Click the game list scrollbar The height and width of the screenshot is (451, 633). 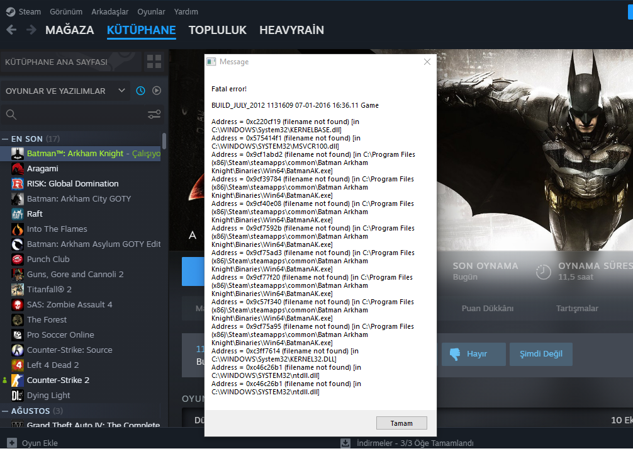[164, 141]
